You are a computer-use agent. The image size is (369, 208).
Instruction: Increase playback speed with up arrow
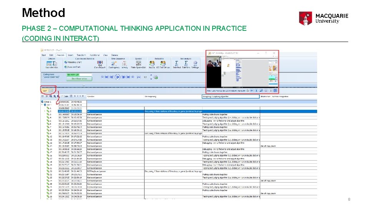[151, 75]
